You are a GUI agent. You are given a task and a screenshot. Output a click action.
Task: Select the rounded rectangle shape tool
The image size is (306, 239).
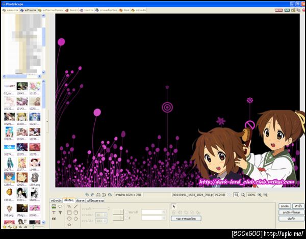click(x=75, y=213)
